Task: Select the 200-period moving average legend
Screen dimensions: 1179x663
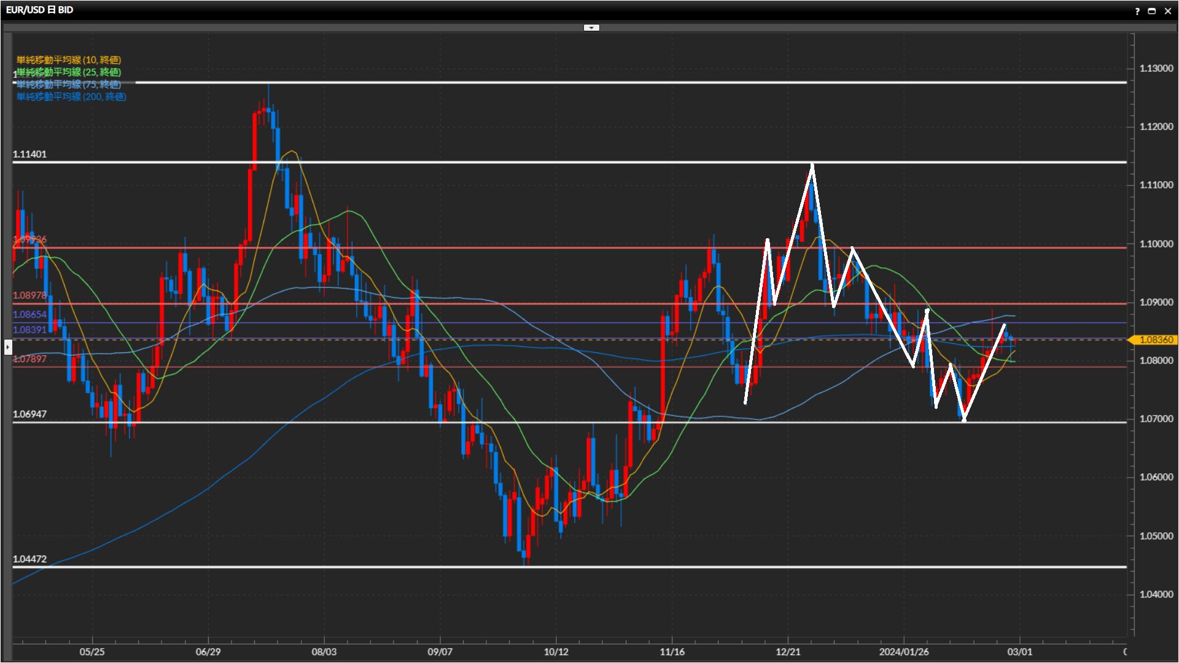Action: [x=71, y=96]
